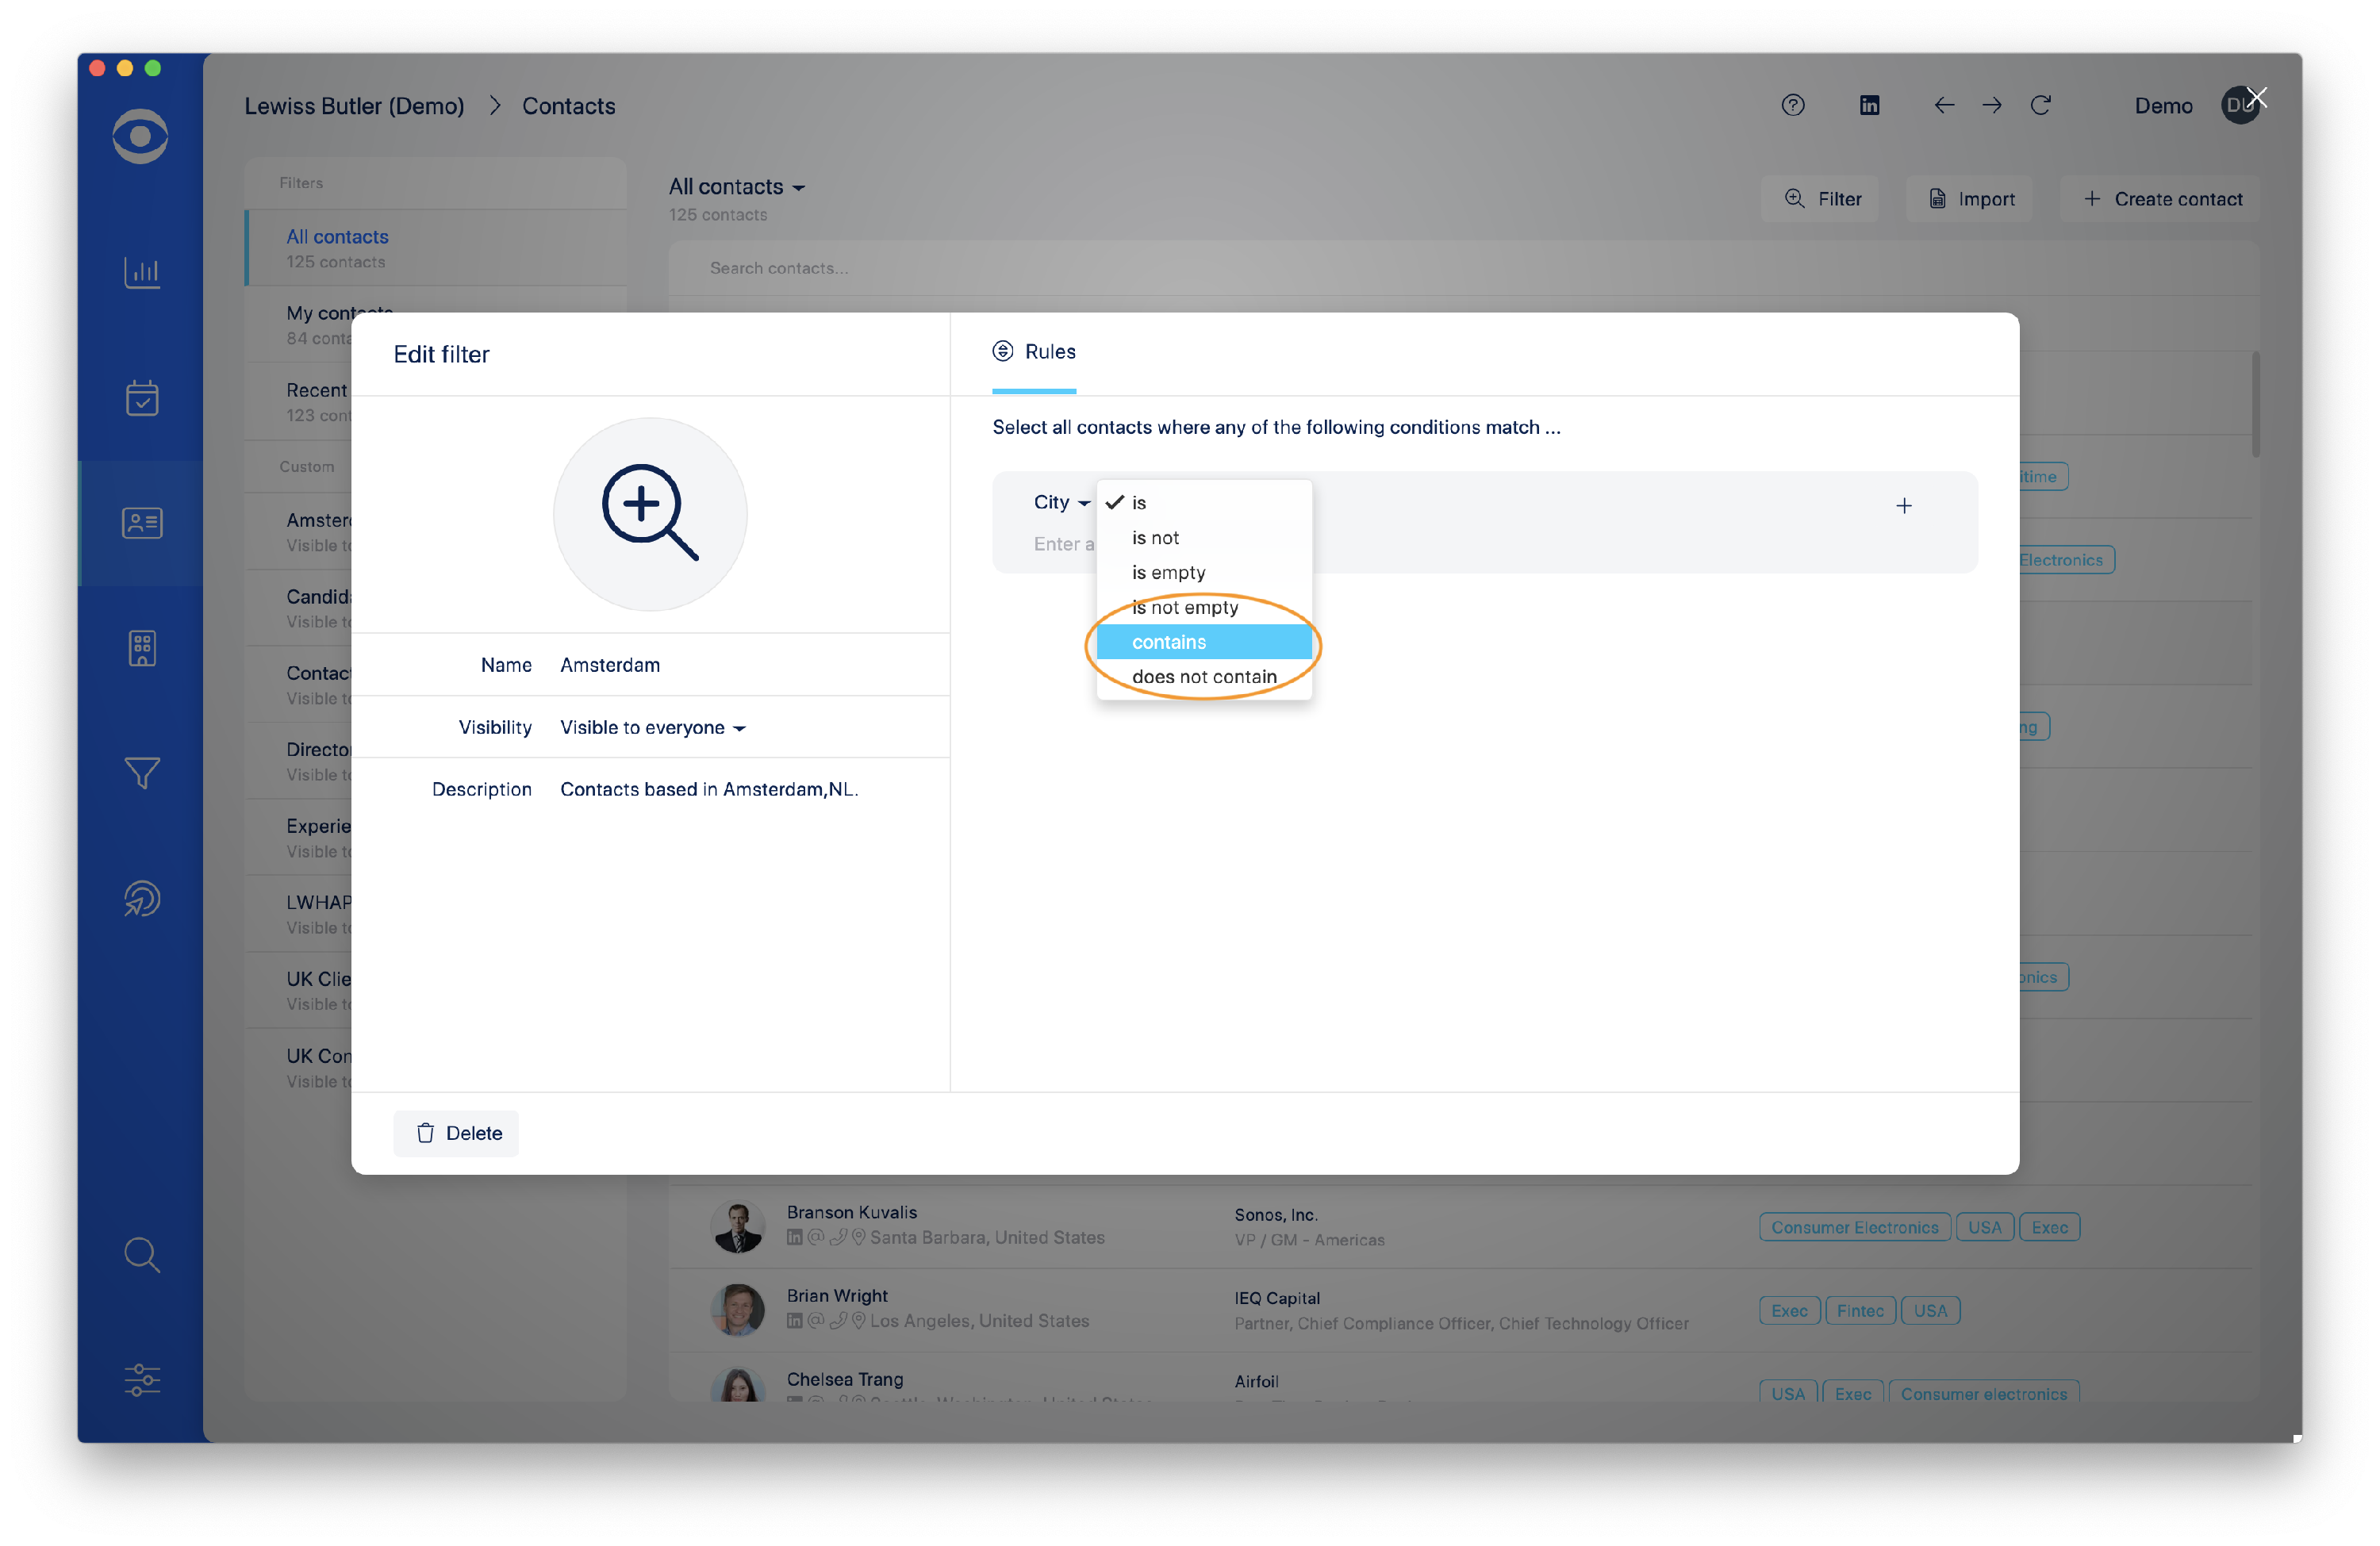Edit the Amsterdam name field
The height and width of the screenshot is (1546, 2380).
(609, 665)
